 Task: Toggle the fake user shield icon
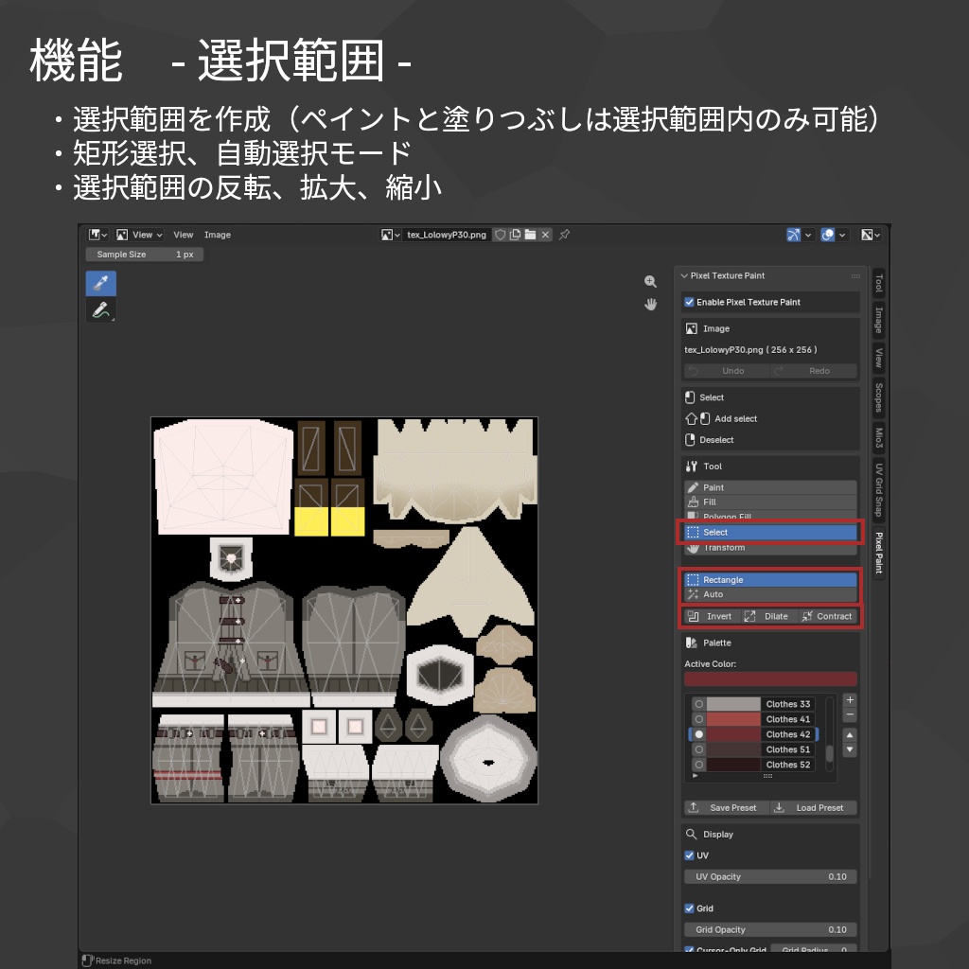(500, 235)
